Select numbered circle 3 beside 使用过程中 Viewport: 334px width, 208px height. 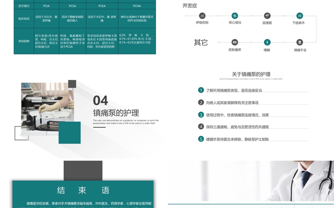[201, 115]
